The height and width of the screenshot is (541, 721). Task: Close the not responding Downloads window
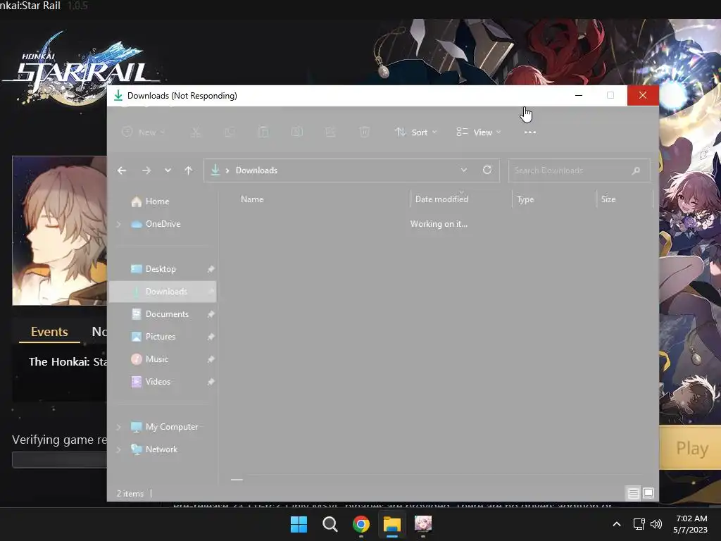tap(643, 96)
